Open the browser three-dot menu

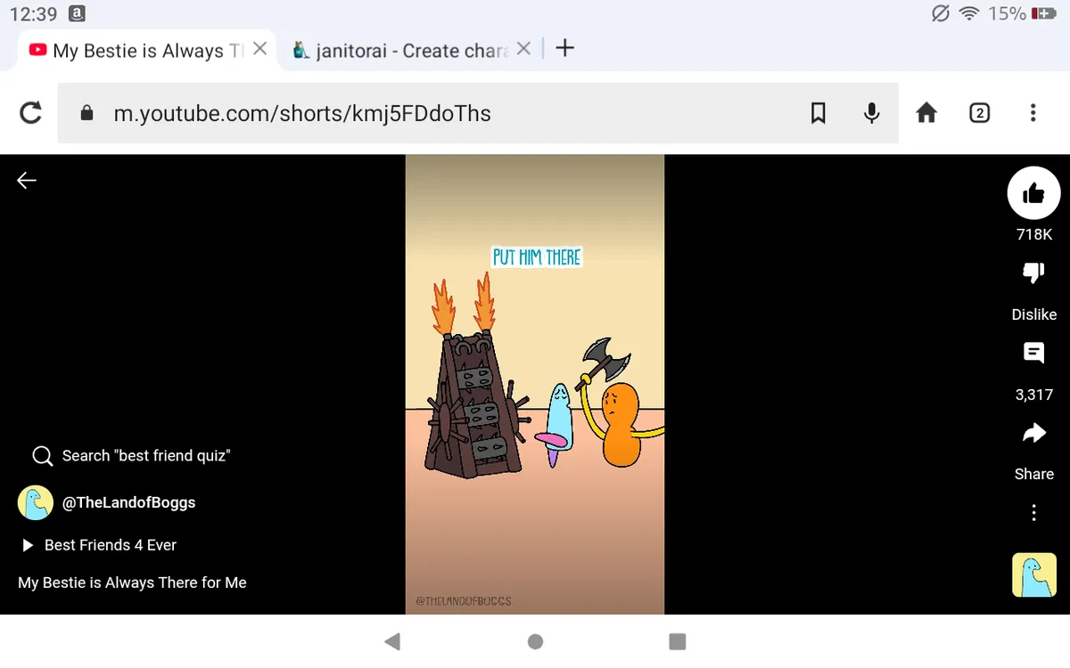[1033, 113]
